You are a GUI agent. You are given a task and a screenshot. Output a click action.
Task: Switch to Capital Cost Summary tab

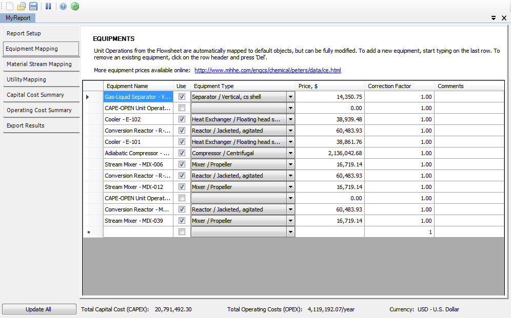[41, 95]
